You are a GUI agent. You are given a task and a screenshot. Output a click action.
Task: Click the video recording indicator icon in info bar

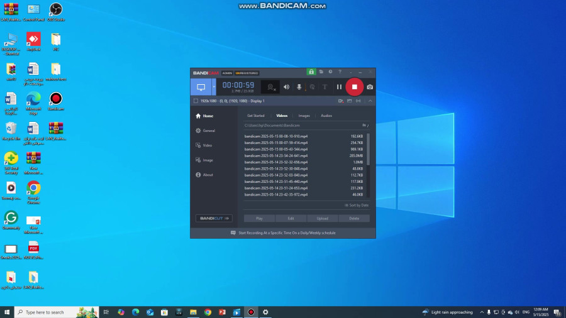pyautogui.click(x=340, y=101)
